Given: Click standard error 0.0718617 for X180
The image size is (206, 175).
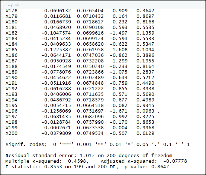Looking at the screenshot, I should tap(90, 22).
